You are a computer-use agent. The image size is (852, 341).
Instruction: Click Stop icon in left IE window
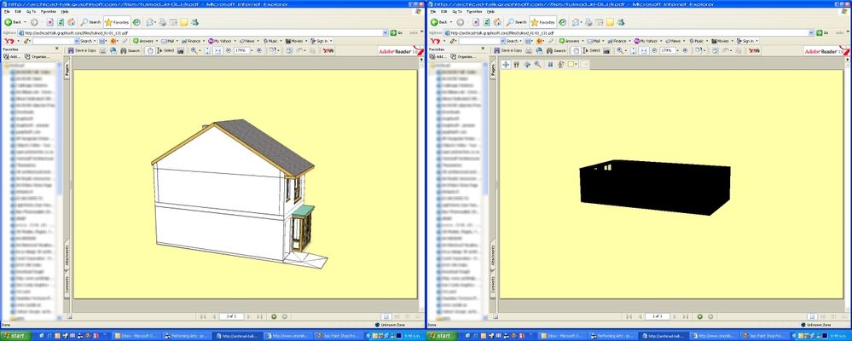coord(49,22)
